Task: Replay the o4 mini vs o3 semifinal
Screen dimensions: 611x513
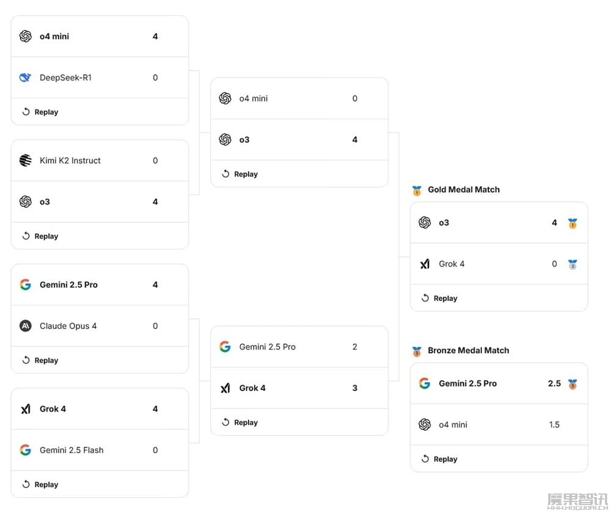Action: click(x=240, y=174)
